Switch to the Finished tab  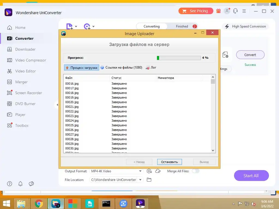coord(182,26)
